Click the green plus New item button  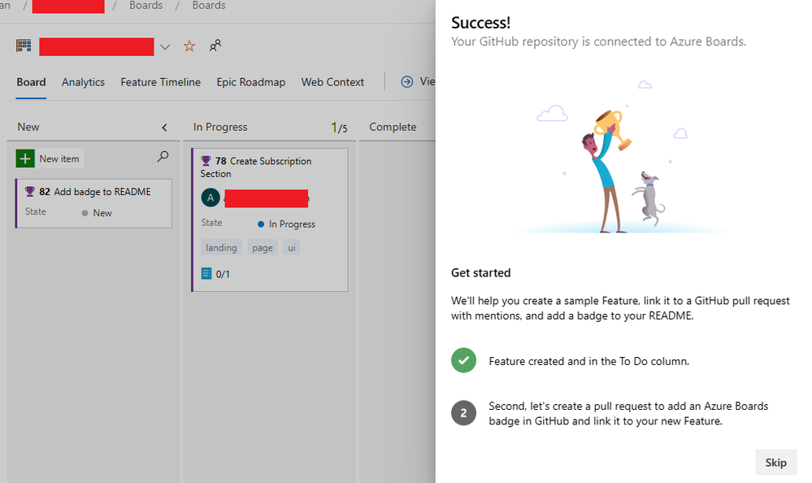(25, 159)
